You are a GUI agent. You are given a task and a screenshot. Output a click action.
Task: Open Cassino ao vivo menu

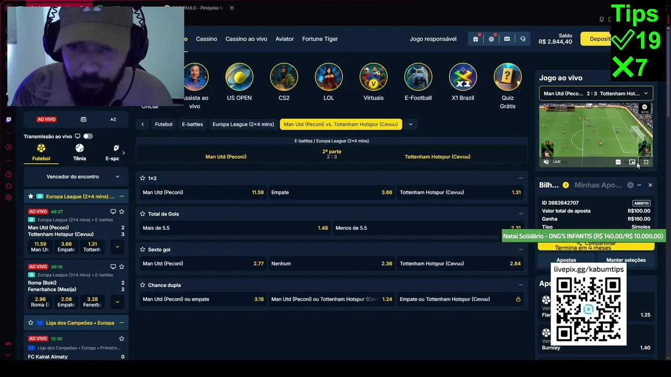pyautogui.click(x=246, y=39)
